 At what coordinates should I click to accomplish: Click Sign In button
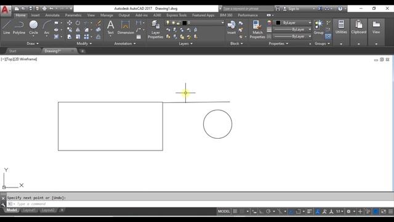click(294, 9)
